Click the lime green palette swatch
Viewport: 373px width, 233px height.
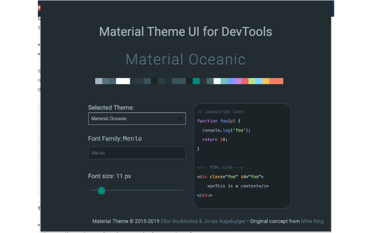(252, 81)
